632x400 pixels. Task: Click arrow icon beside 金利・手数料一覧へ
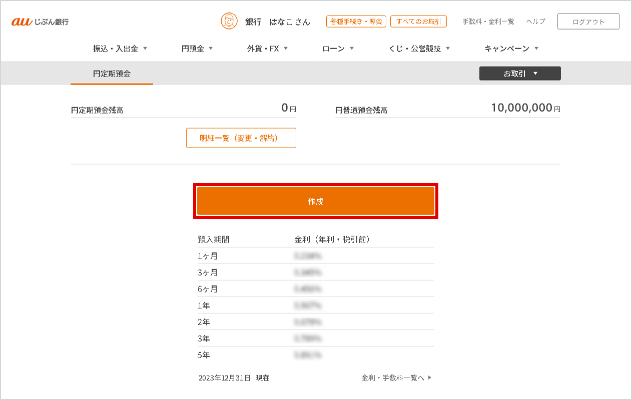point(430,378)
